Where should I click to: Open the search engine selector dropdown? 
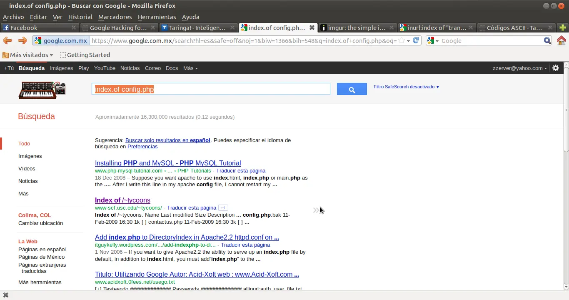click(x=433, y=40)
